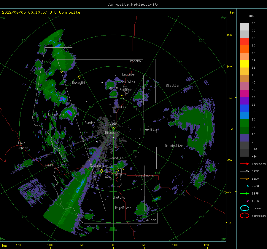This screenshot has height=249, width=267.
Task: Select the magenta 39-42 dBZ swatch
Action: [x=244, y=93]
